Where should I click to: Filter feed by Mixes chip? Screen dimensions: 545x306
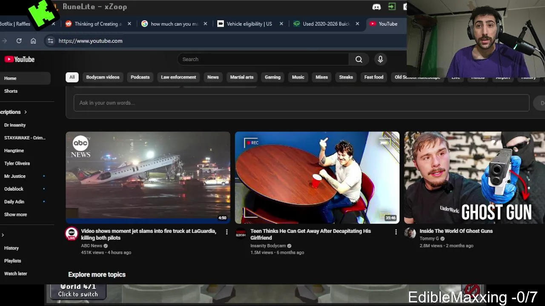[321, 77]
